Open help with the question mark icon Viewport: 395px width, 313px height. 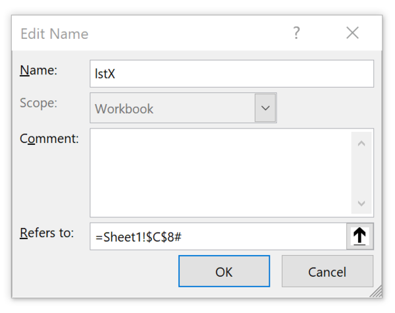coord(296,33)
